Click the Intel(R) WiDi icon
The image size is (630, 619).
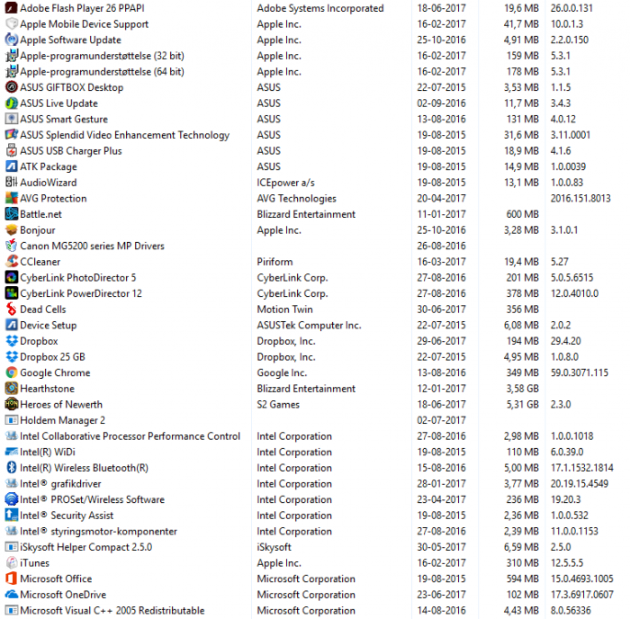[11, 452]
